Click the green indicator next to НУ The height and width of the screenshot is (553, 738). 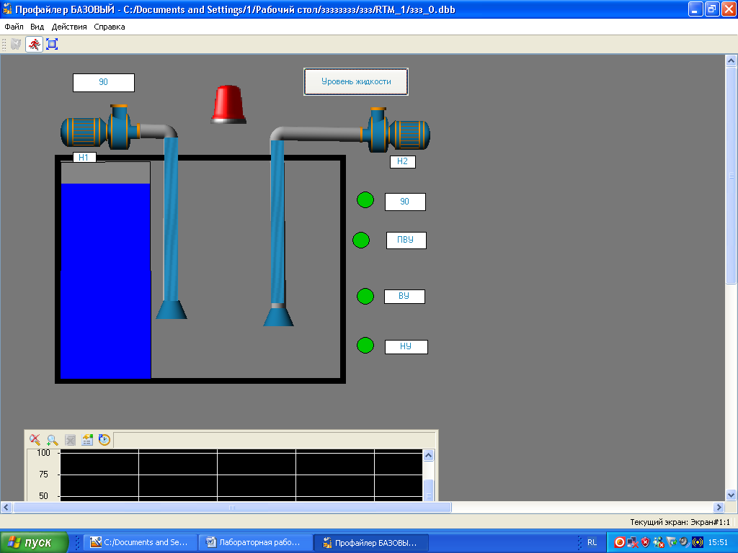[365, 345]
